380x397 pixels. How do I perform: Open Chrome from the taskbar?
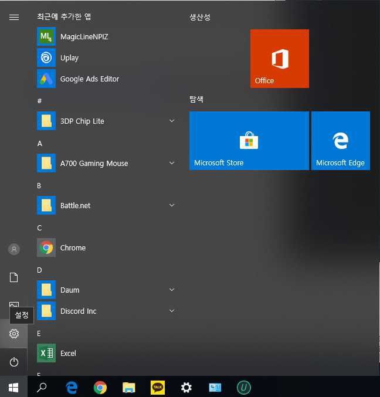pyautogui.click(x=100, y=388)
